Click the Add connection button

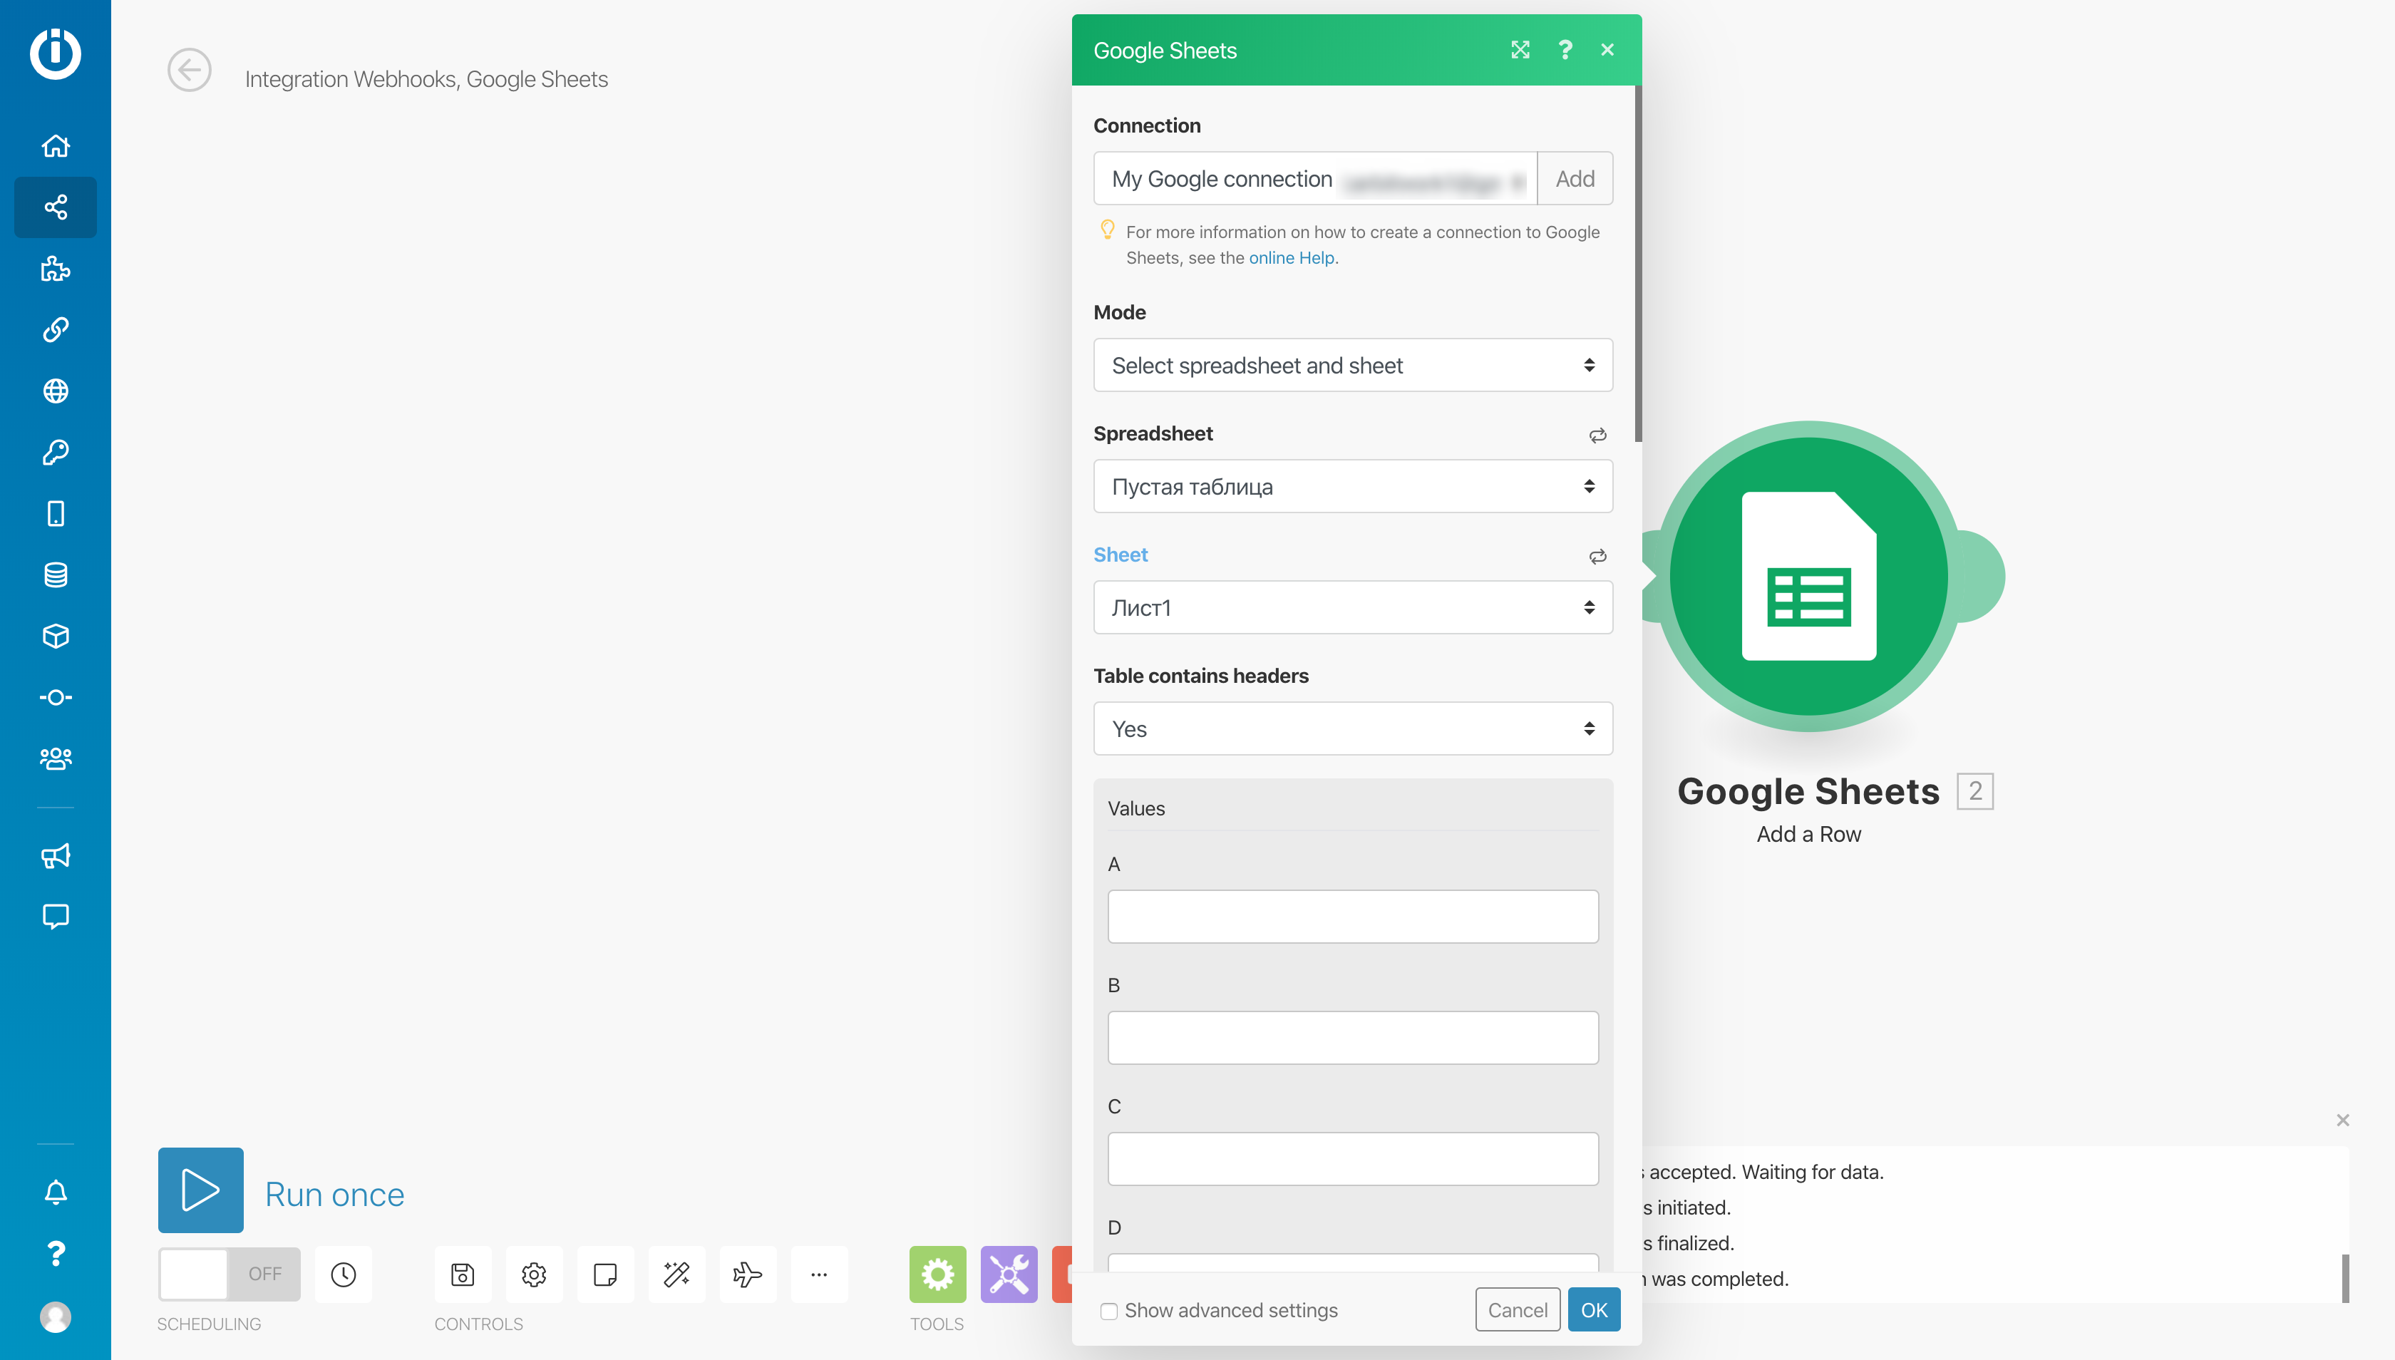(x=1575, y=178)
